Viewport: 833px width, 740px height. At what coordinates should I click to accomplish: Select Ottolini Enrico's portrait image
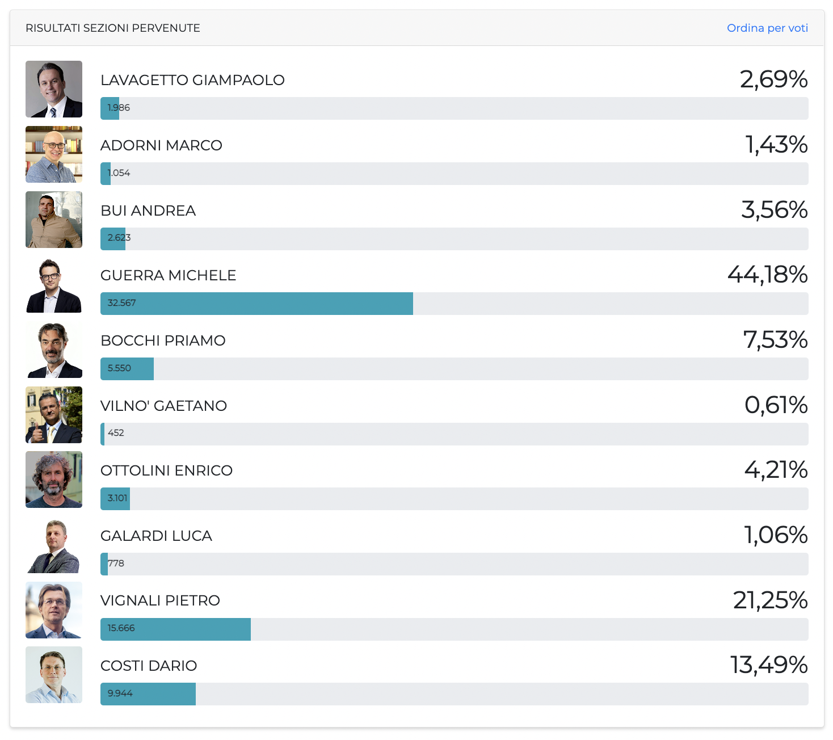point(54,480)
